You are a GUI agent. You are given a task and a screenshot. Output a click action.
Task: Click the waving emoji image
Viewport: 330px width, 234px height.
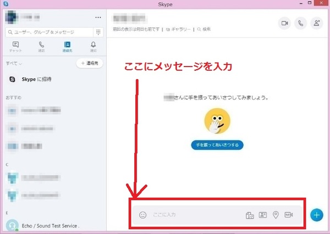click(217, 121)
